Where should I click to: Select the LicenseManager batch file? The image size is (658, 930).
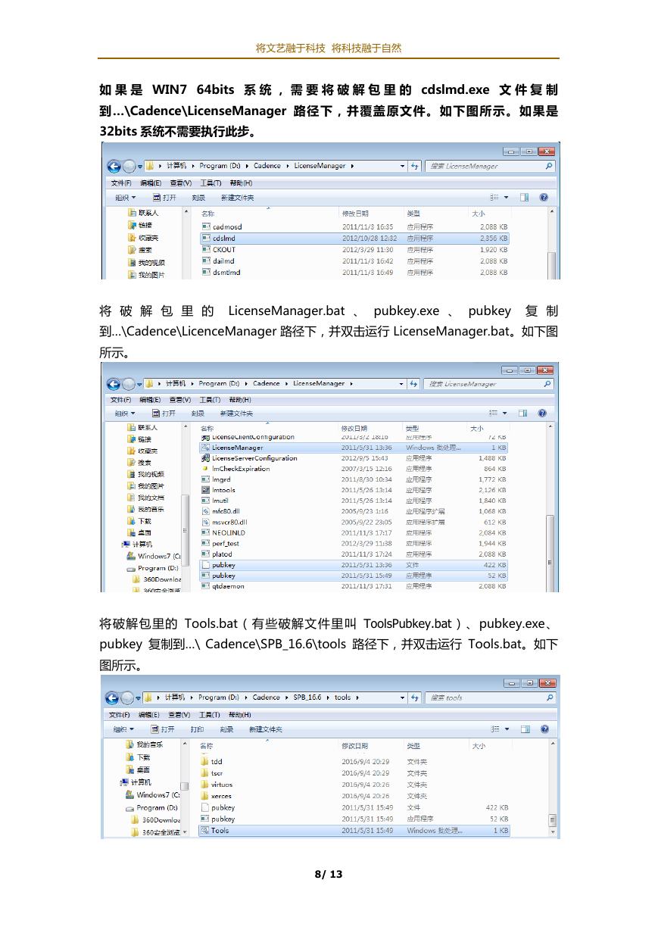pos(354,448)
